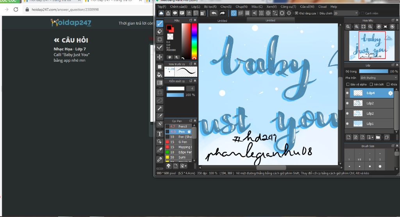This screenshot has width=400, height=217.
Task: Open the Bộ lọc(R) menu
Action: pyautogui.click(x=210, y=7)
